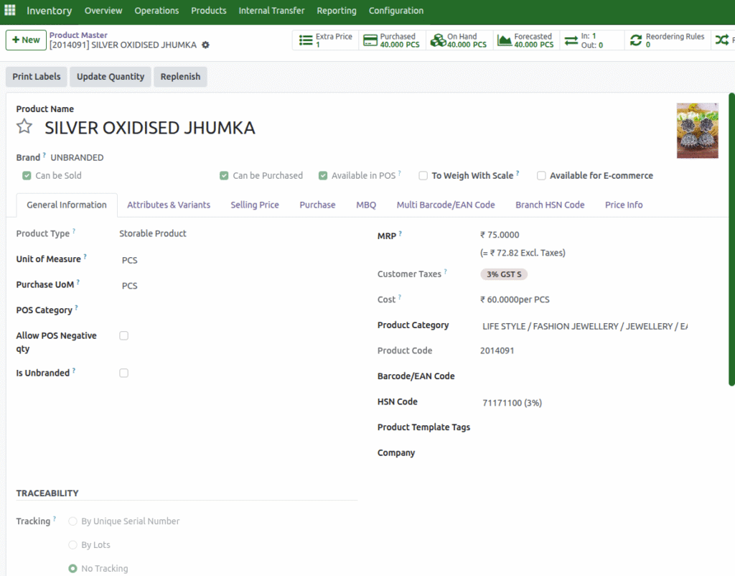The height and width of the screenshot is (576, 735).
Task: Click the Product Master breadcrumb link
Action: [78, 35]
